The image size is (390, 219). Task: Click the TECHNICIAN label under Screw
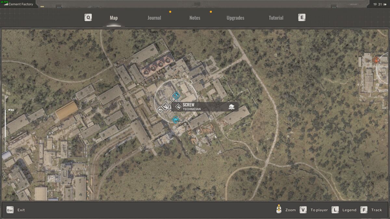click(192, 109)
